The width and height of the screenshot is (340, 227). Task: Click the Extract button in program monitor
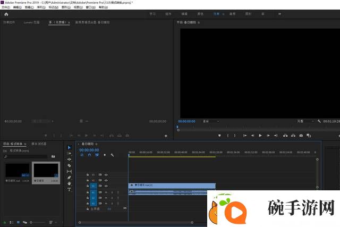point(293,136)
